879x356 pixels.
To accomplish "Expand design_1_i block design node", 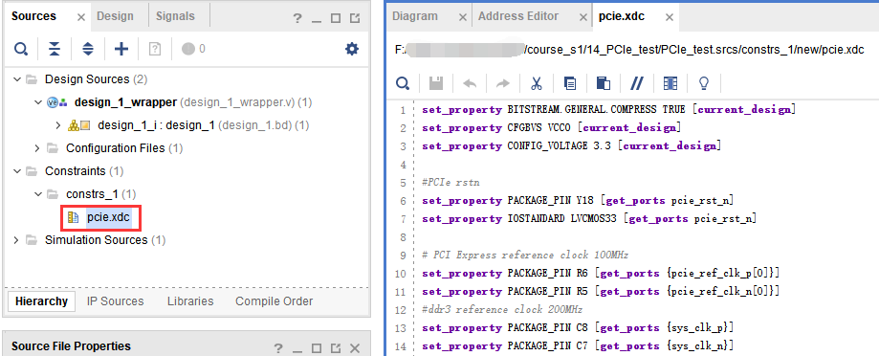I will pyautogui.click(x=58, y=125).
